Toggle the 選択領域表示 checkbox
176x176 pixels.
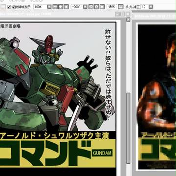point(9,7)
